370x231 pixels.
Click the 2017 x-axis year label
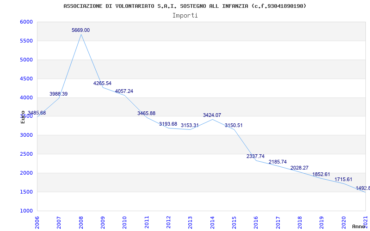pos(278,223)
